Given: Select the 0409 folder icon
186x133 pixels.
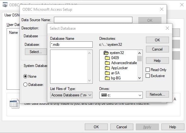Looking at the screenshot, I should point(108,58).
